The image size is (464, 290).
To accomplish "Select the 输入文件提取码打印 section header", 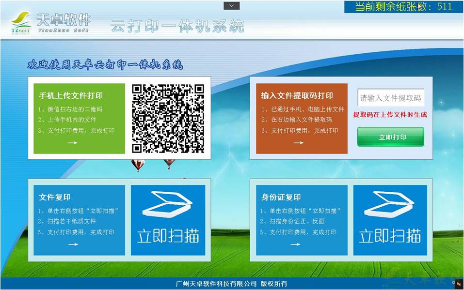I will pos(297,95).
